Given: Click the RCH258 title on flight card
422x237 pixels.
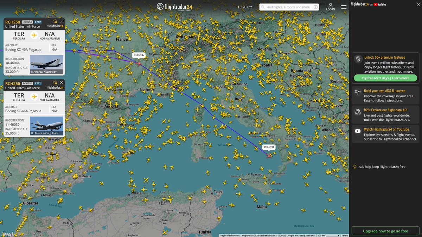Looking at the screenshot, I should pyautogui.click(x=13, y=22).
